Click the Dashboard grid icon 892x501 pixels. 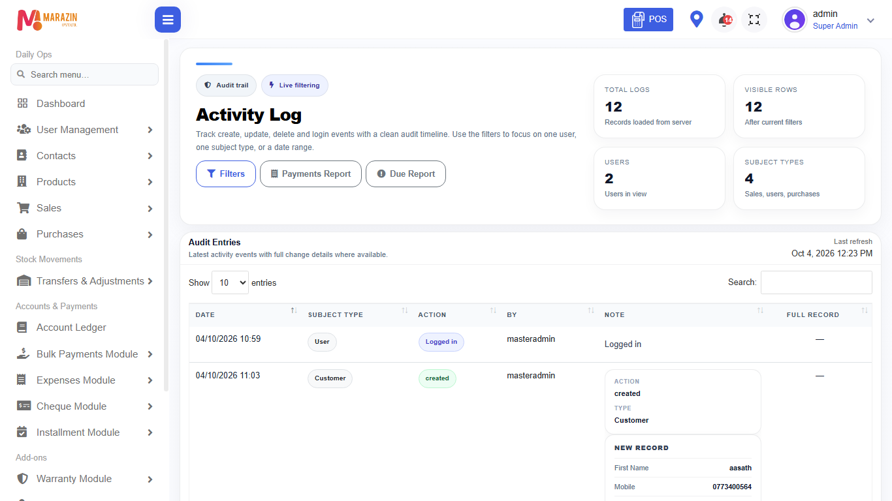23,104
